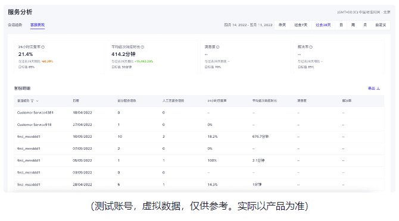Click the help icon beside 解决率
399x221 pixels.
(x=311, y=47)
